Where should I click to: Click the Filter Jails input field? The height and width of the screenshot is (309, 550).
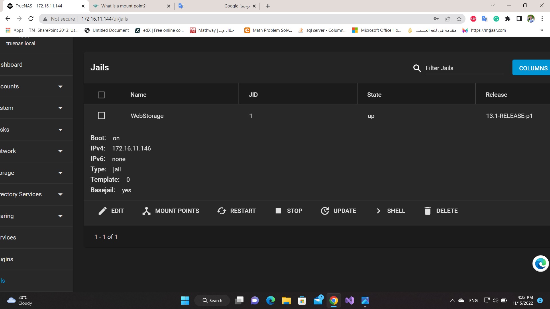click(x=464, y=68)
